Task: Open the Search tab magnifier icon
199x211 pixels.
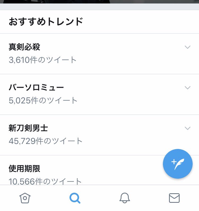Action: [75, 198]
